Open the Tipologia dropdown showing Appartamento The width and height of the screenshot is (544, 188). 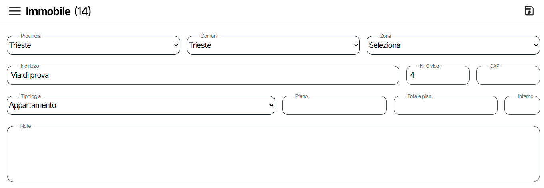point(141,106)
